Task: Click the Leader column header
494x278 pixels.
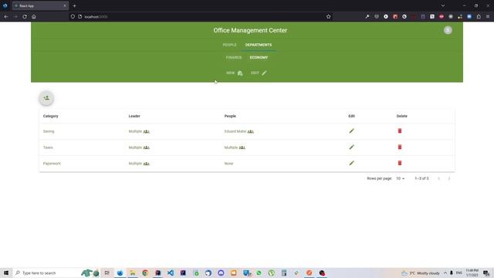Action: click(x=134, y=117)
